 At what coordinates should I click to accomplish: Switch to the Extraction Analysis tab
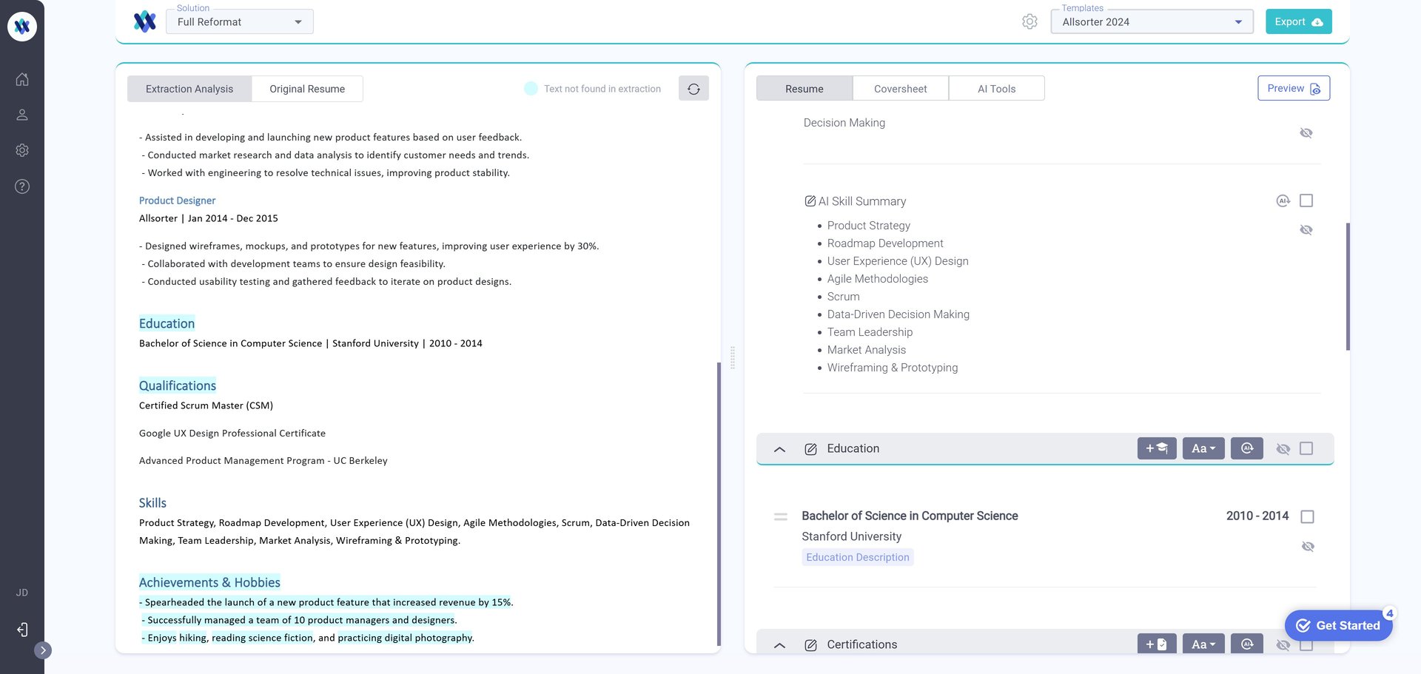189,89
